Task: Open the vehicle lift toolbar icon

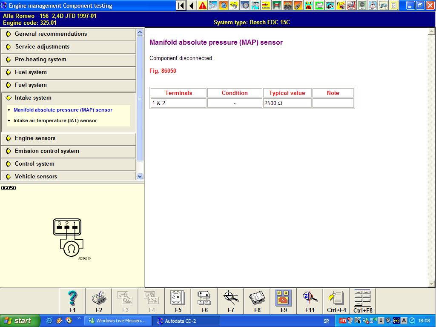Action: 277,5
